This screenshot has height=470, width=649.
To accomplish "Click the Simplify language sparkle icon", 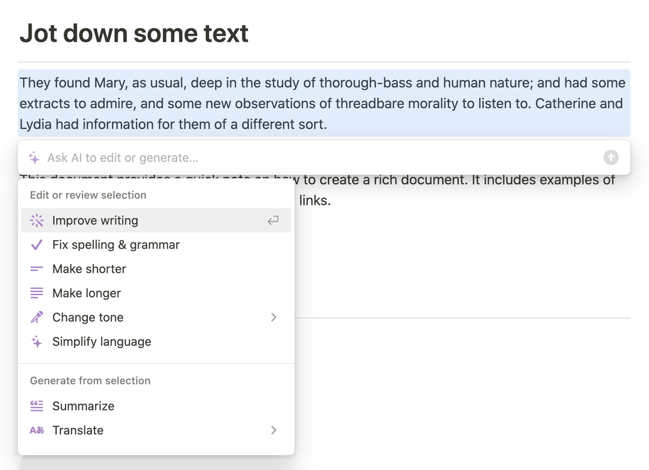I will [x=36, y=342].
